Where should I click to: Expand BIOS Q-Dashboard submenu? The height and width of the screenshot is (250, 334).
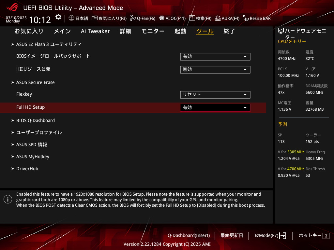point(35,120)
